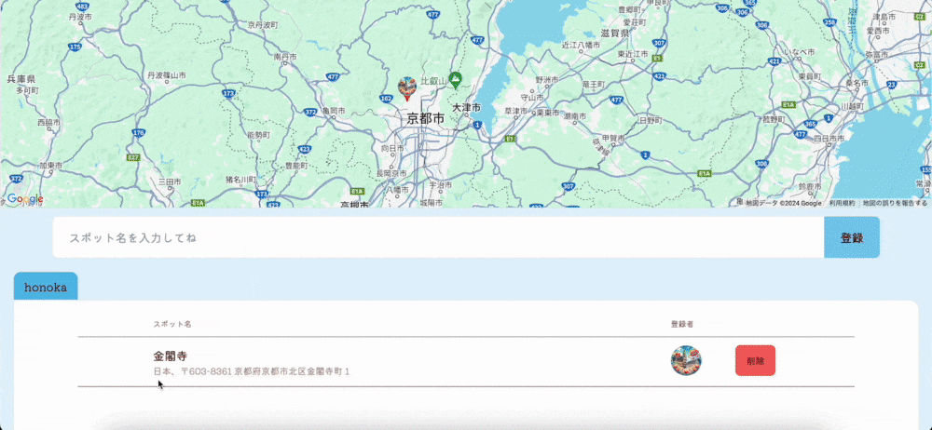Select the honoka tab
Viewport: 932px width, 430px height.
tap(46, 287)
